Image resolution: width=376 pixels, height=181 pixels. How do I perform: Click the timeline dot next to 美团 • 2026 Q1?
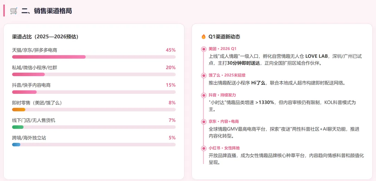[204, 49]
